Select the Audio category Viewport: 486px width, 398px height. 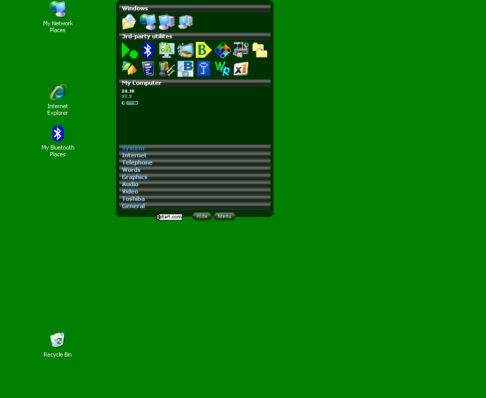195,184
